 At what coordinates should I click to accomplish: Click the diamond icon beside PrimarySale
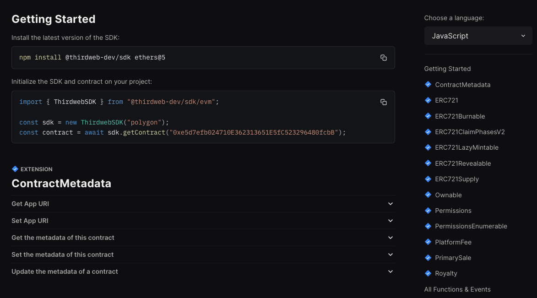coord(428,258)
